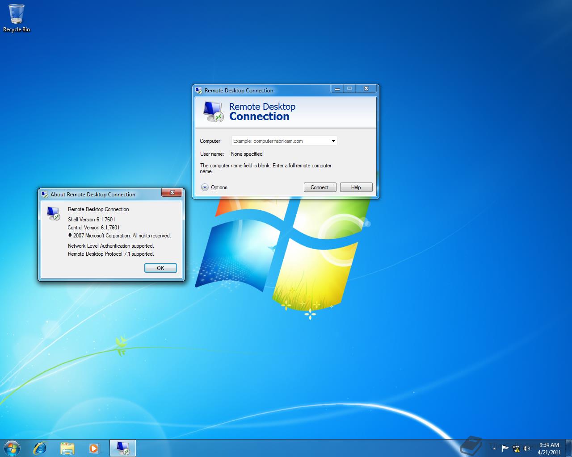Click the Help button
572x457 pixels.
356,187
